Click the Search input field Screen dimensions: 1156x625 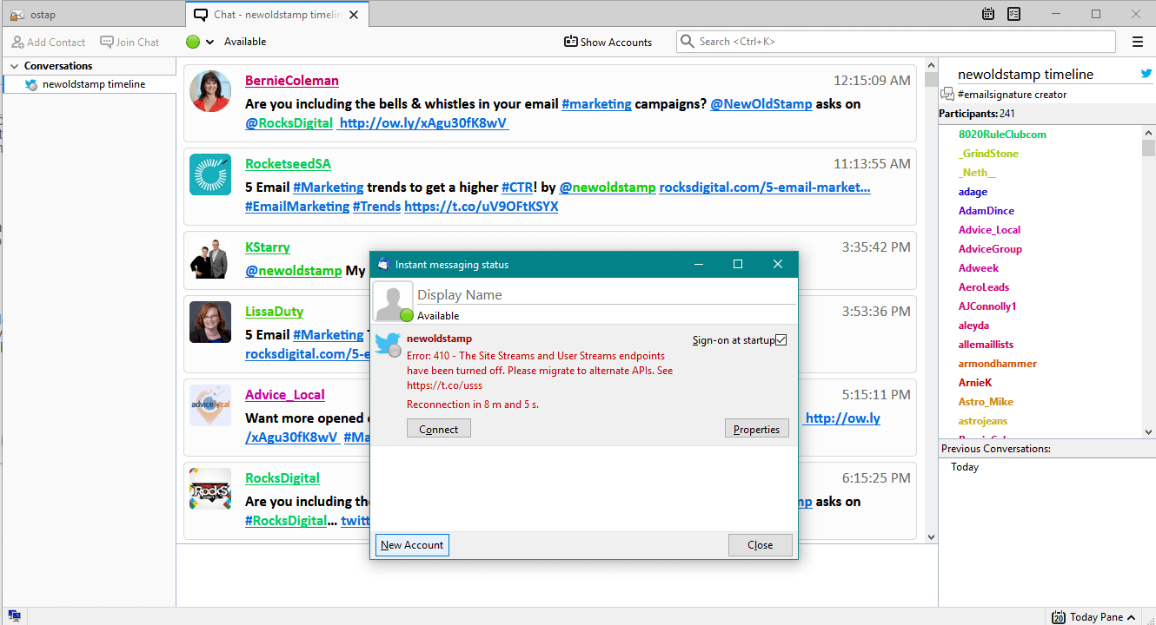click(896, 42)
